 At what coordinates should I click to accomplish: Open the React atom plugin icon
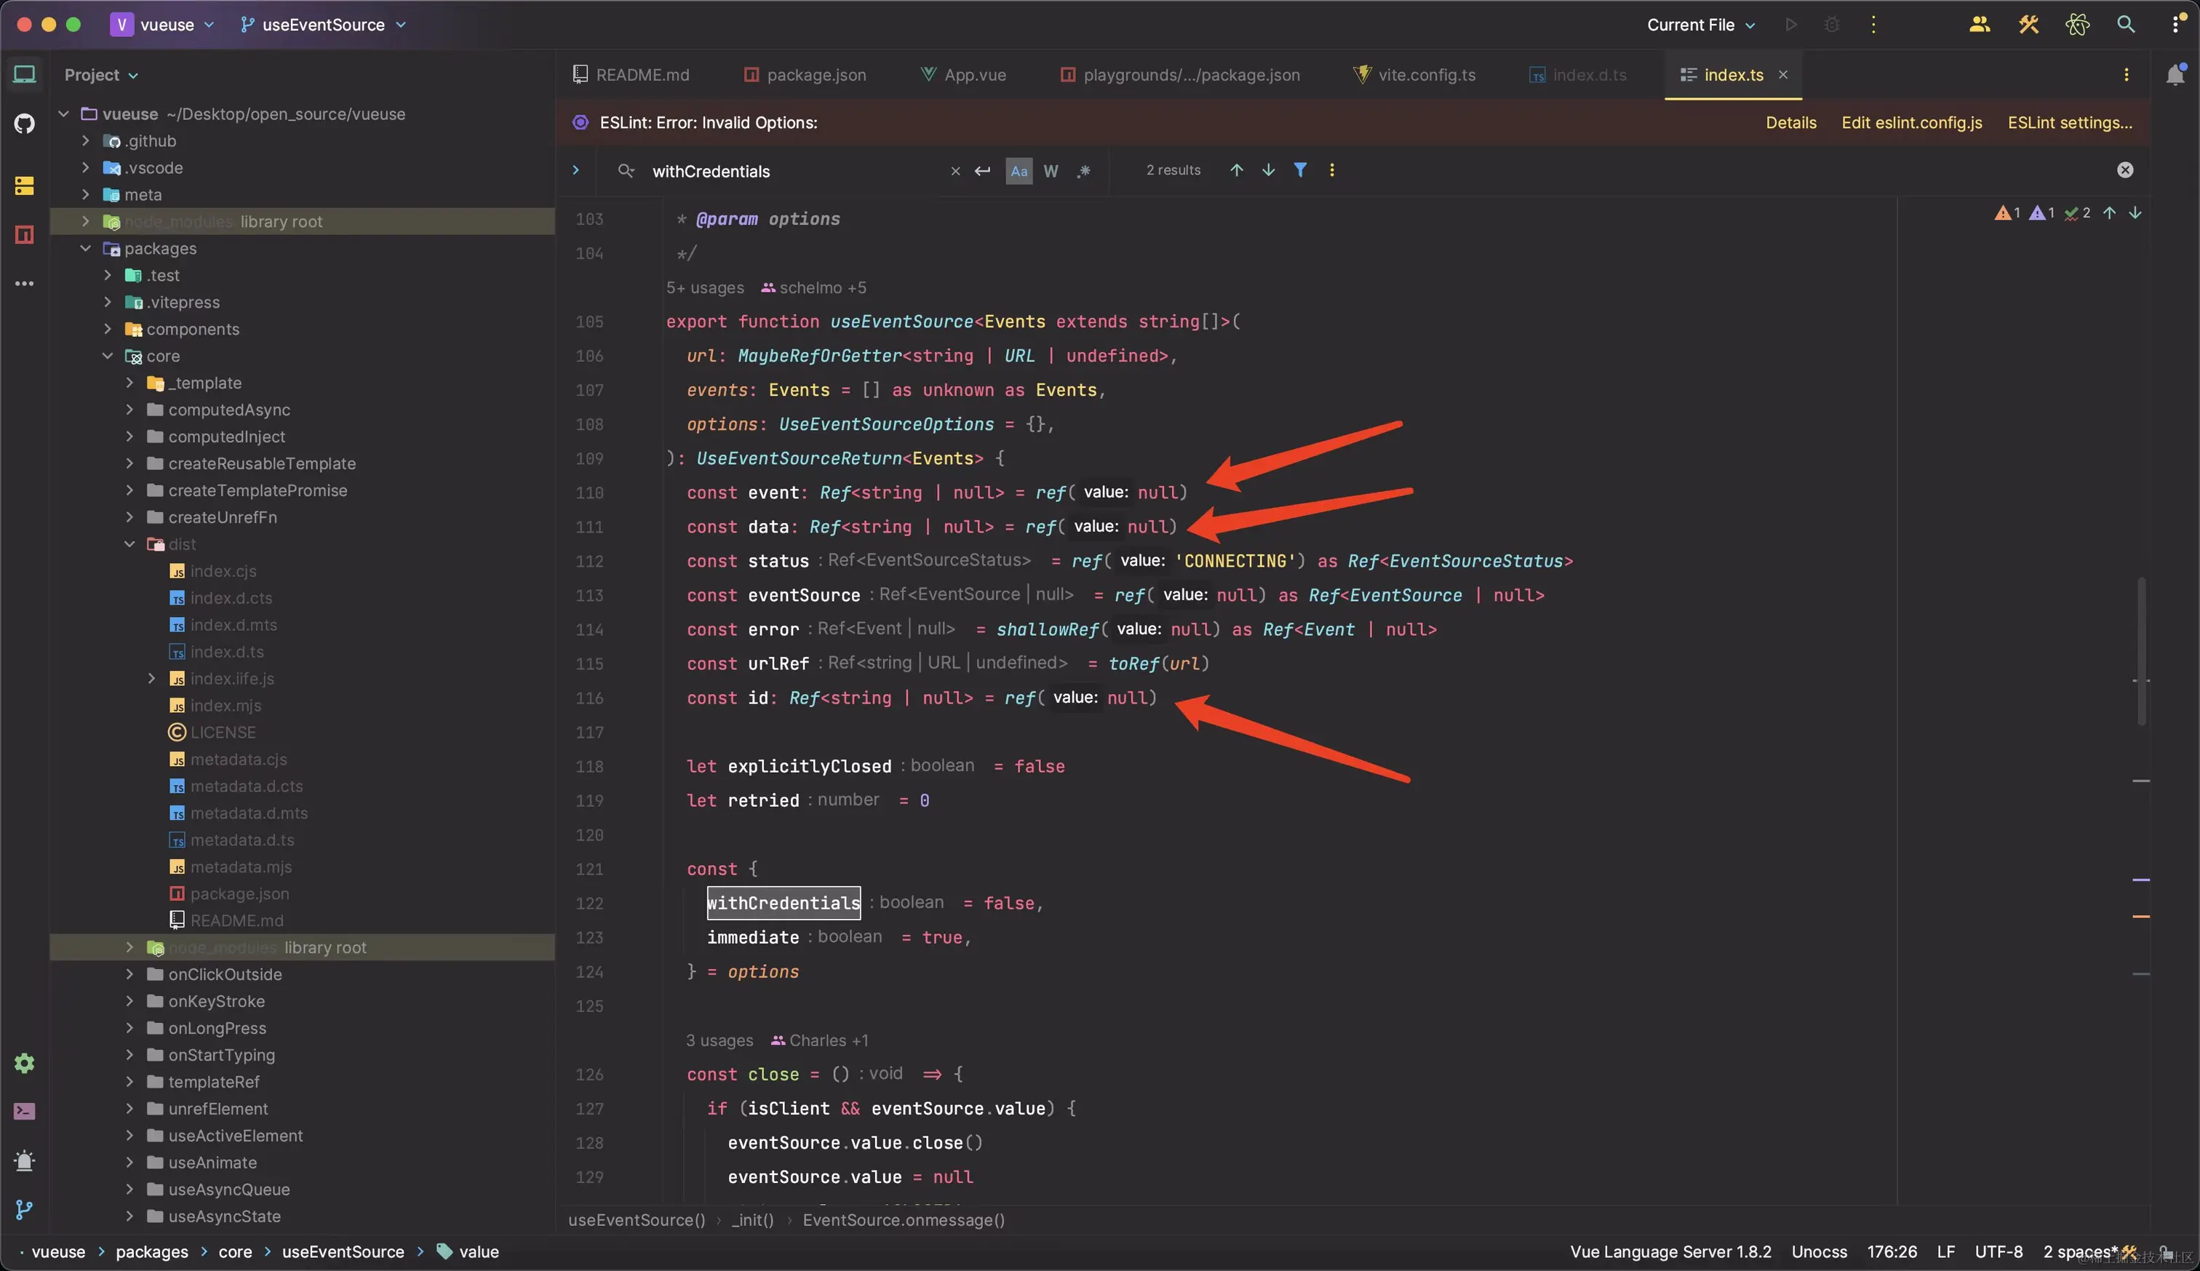2077,25
